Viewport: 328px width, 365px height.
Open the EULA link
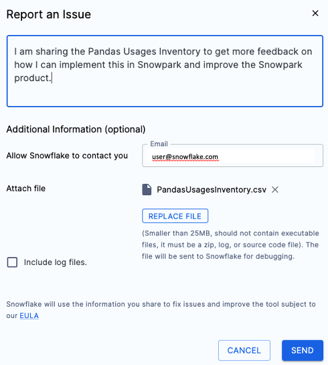29,315
